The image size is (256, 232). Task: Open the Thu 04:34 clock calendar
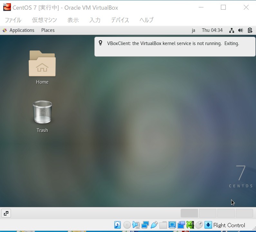pyautogui.click(x=212, y=30)
